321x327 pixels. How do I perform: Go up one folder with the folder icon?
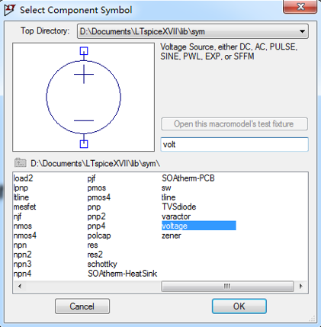(20, 162)
